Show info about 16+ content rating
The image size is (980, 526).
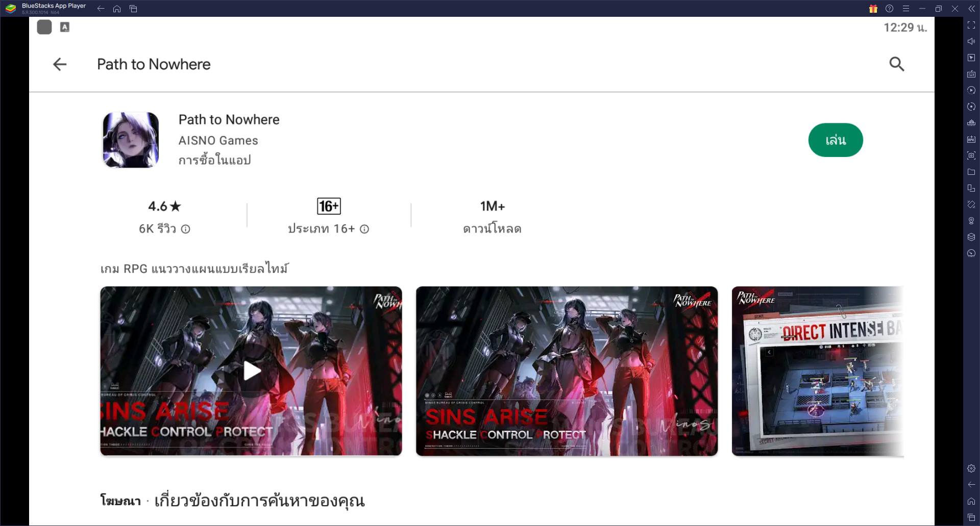click(364, 229)
